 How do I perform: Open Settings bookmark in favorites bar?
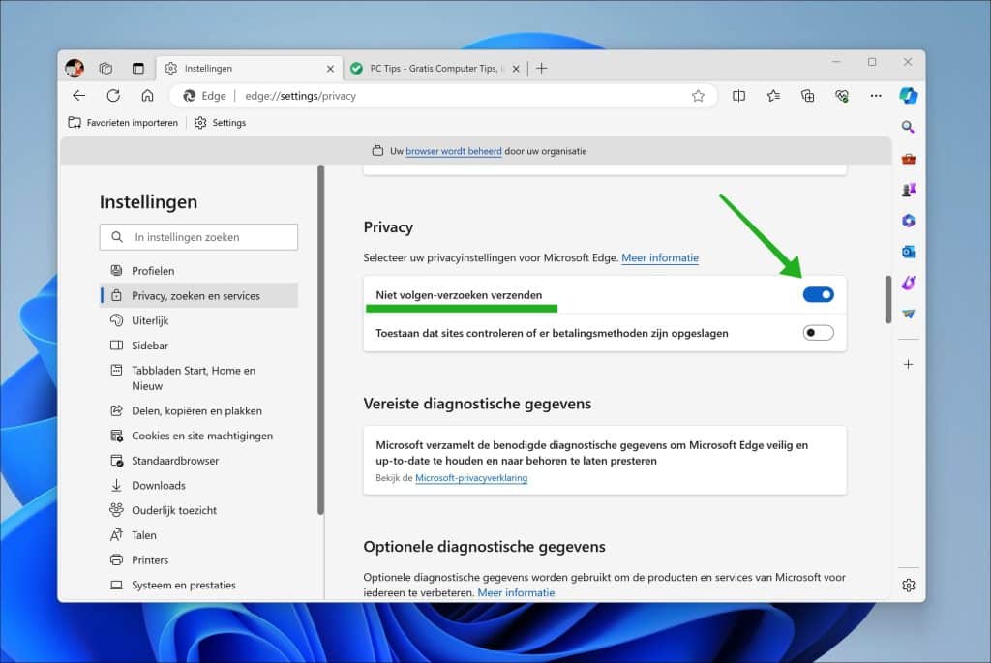click(220, 123)
